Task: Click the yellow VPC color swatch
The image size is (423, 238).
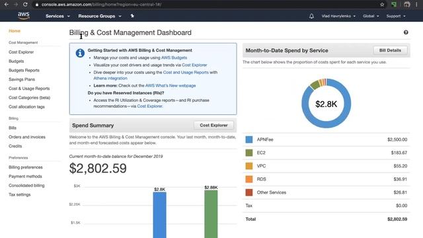Action: click(249, 166)
